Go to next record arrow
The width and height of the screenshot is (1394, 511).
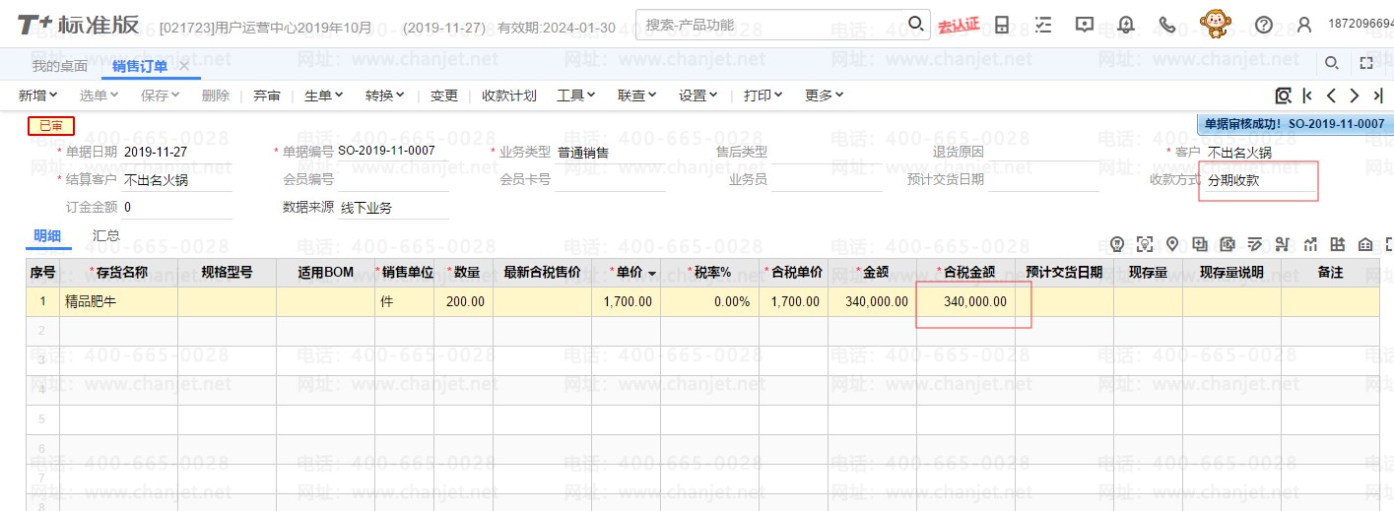[1355, 96]
